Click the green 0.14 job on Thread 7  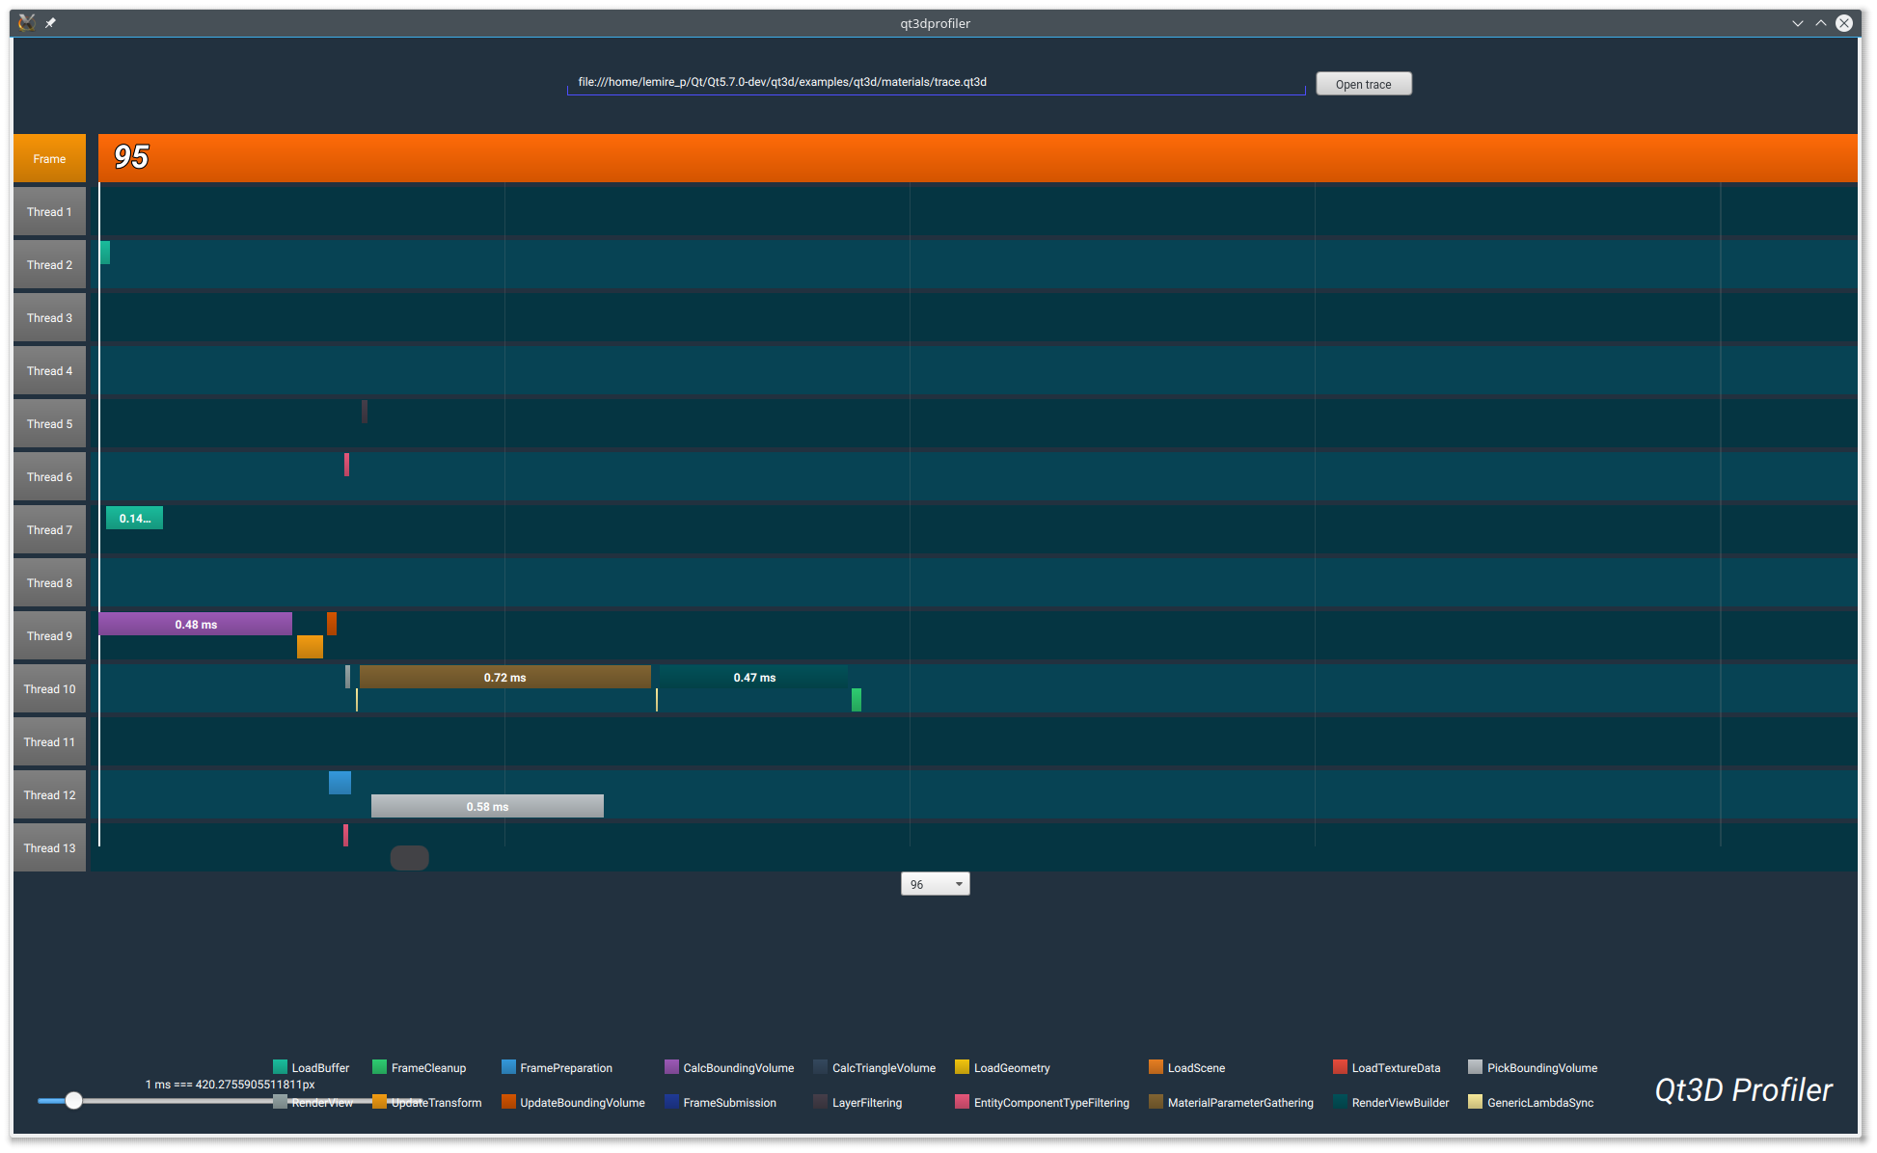(134, 518)
